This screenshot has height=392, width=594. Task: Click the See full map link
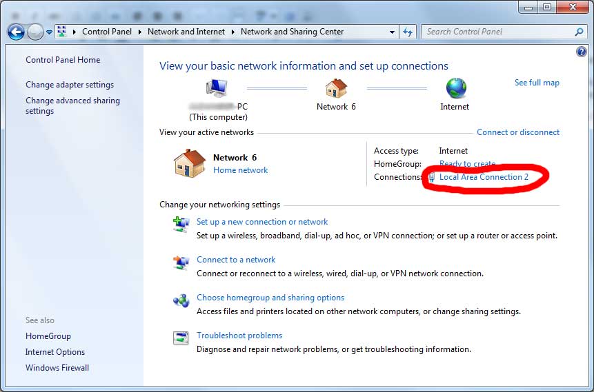[x=537, y=83]
